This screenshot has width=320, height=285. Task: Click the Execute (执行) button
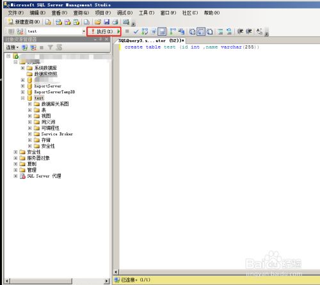click(102, 31)
